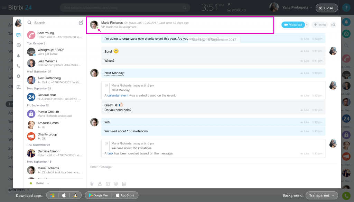Open the Background Transparent dropdown

point(322,195)
